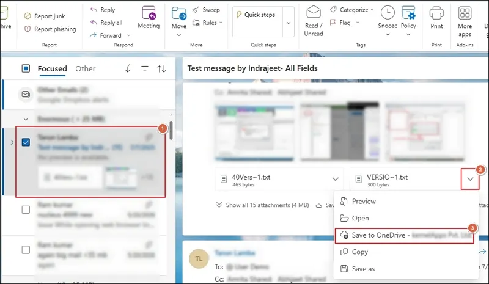The width and height of the screenshot is (489, 284).
Task: Expand the selected conversation thread arrow
Action: coord(12,142)
